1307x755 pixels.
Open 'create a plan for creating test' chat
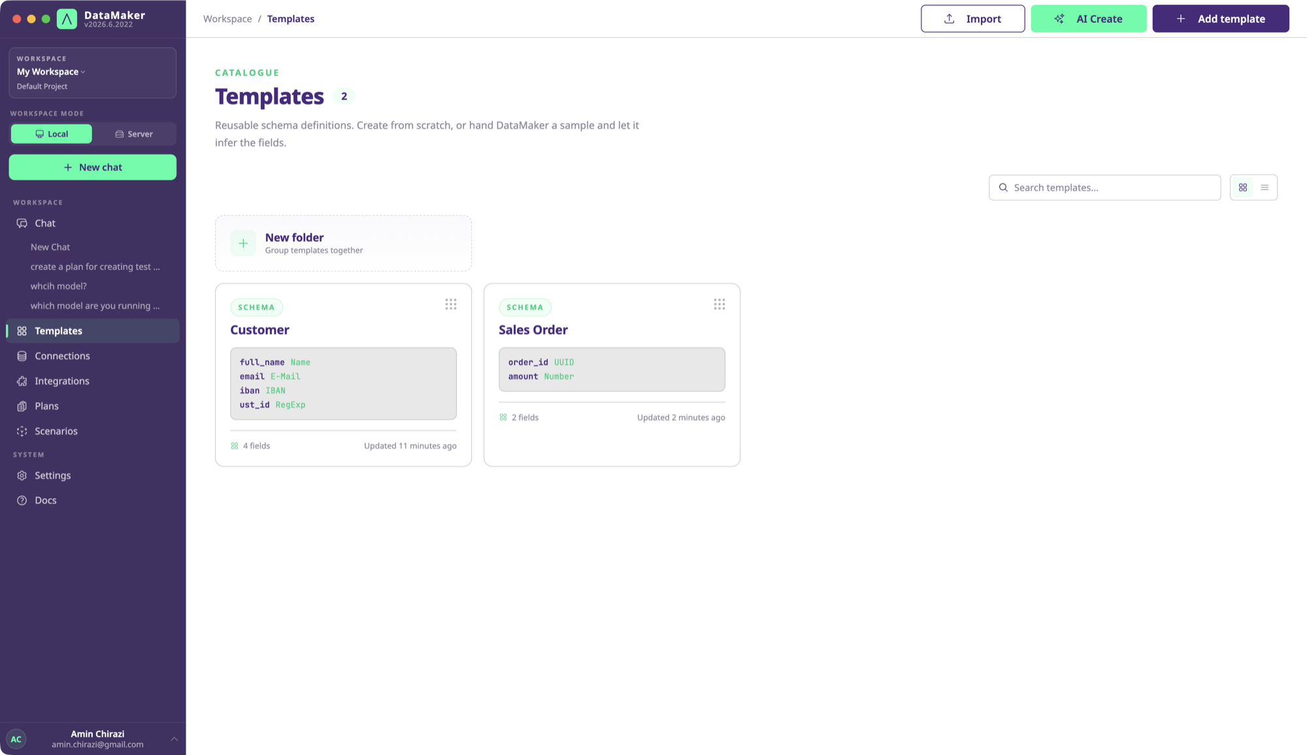tap(95, 267)
